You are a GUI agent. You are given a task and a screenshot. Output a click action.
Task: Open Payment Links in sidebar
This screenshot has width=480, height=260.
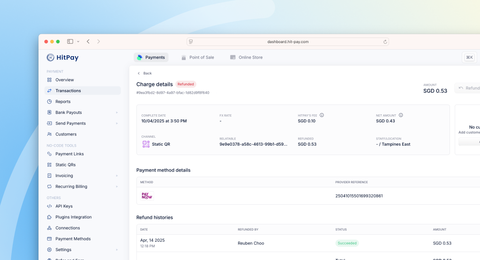point(82,154)
